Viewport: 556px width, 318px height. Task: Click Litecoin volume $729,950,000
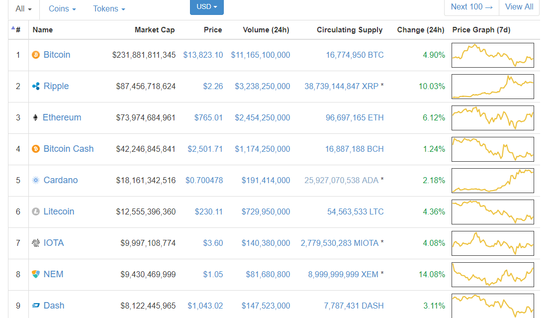click(266, 212)
